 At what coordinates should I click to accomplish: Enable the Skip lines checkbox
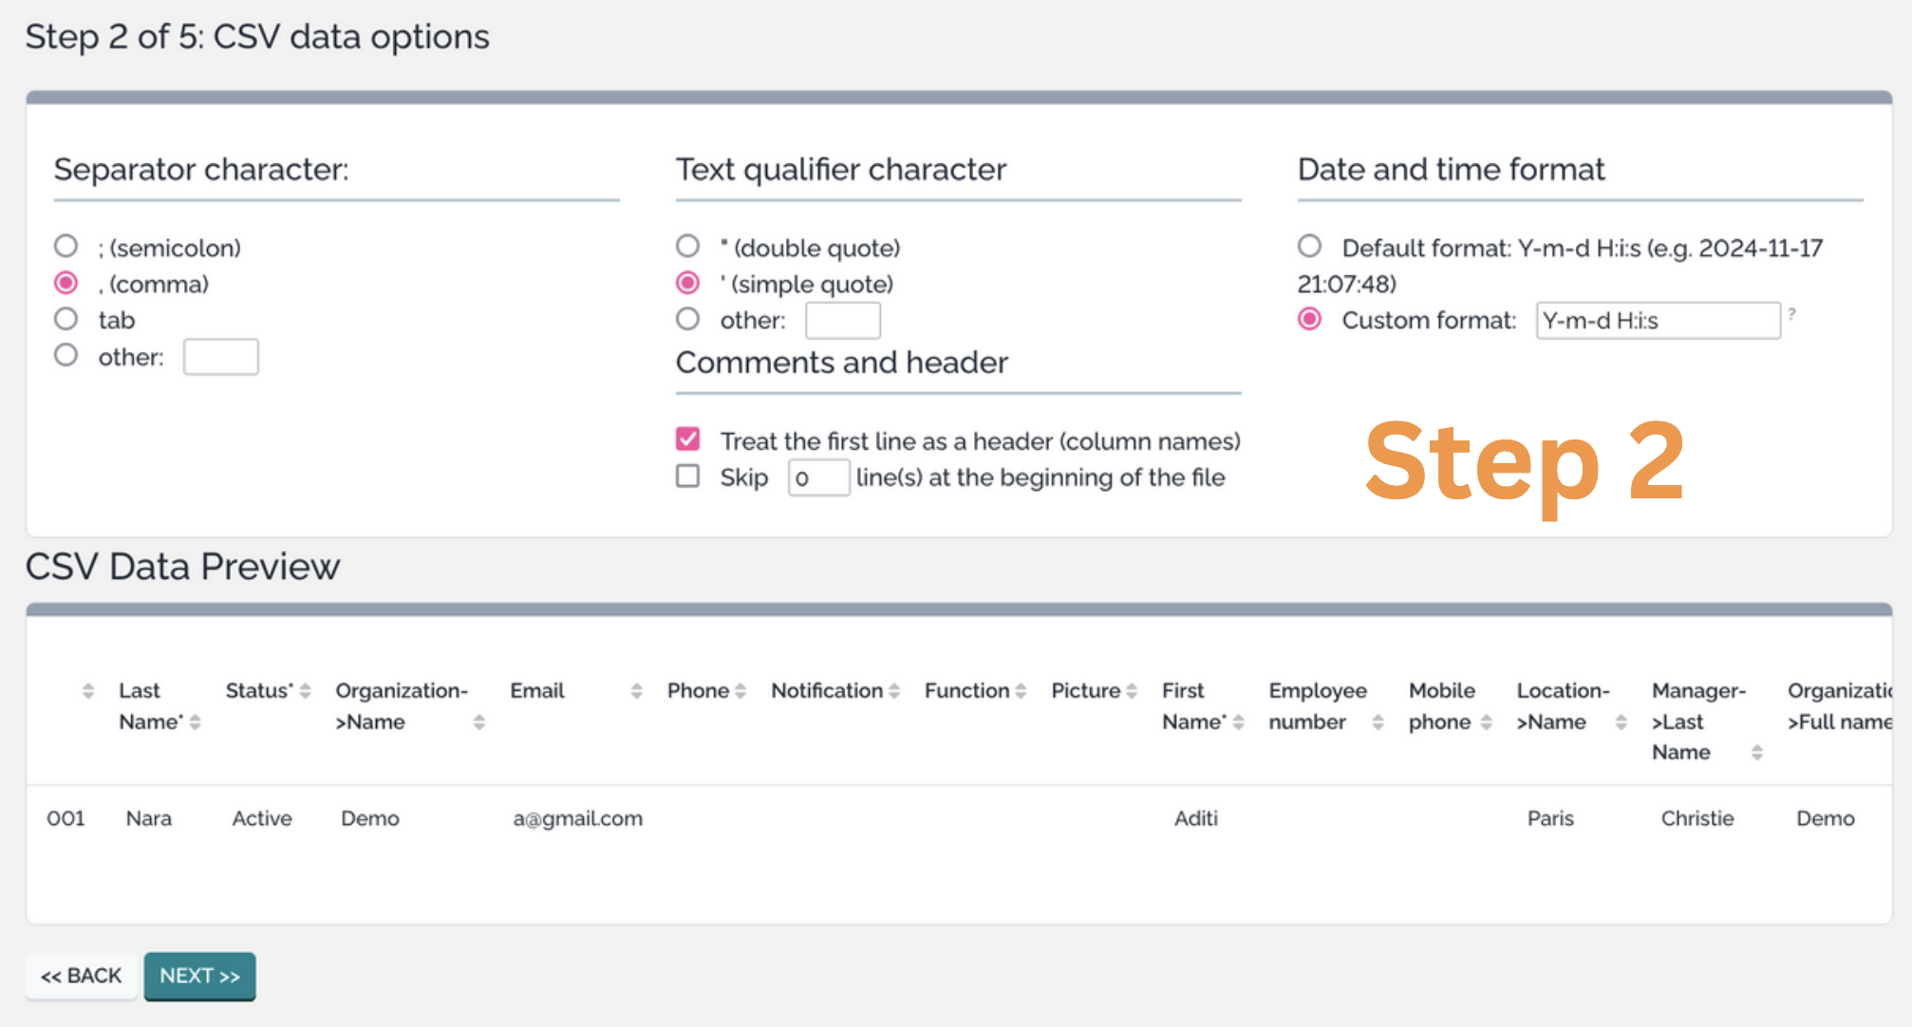point(687,476)
